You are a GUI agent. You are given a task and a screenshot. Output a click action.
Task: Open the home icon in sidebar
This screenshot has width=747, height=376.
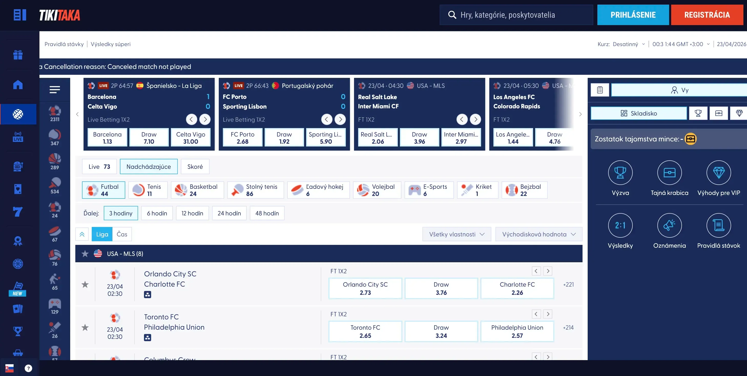pyautogui.click(x=18, y=85)
